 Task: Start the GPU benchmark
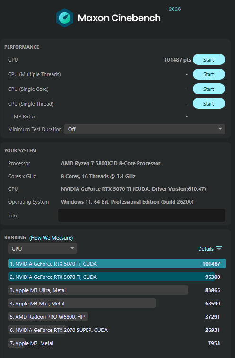(x=209, y=60)
